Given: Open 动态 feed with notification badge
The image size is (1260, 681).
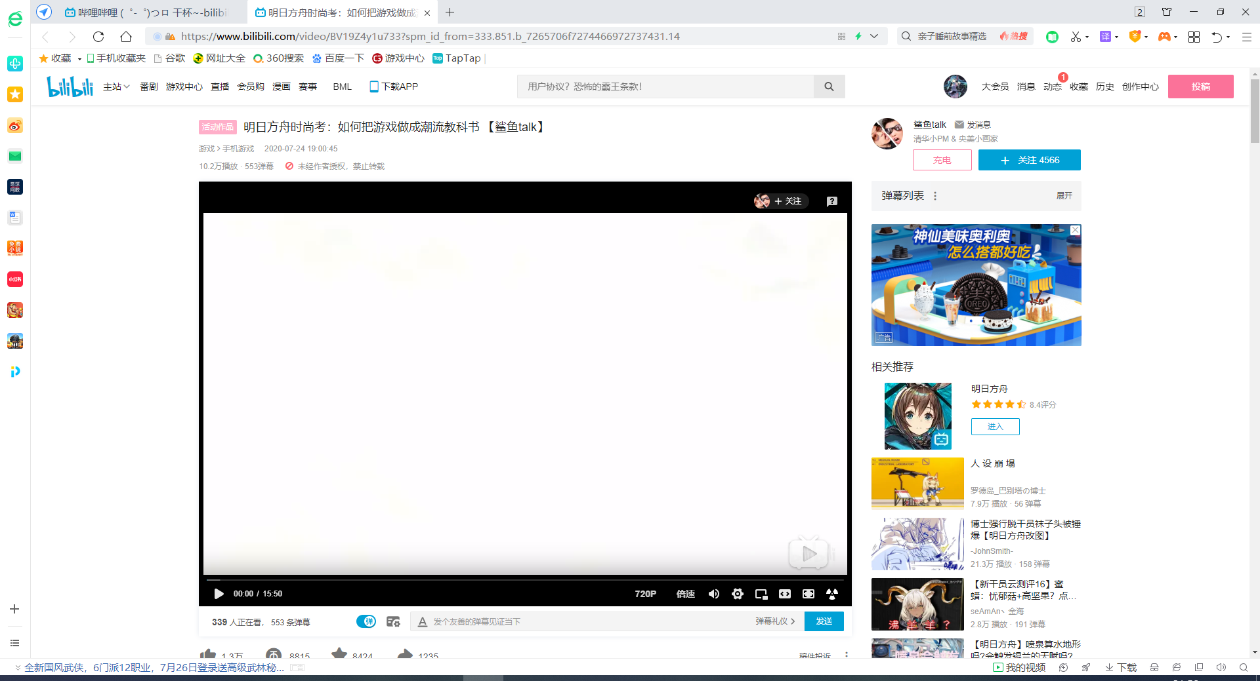Looking at the screenshot, I should (1052, 87).
